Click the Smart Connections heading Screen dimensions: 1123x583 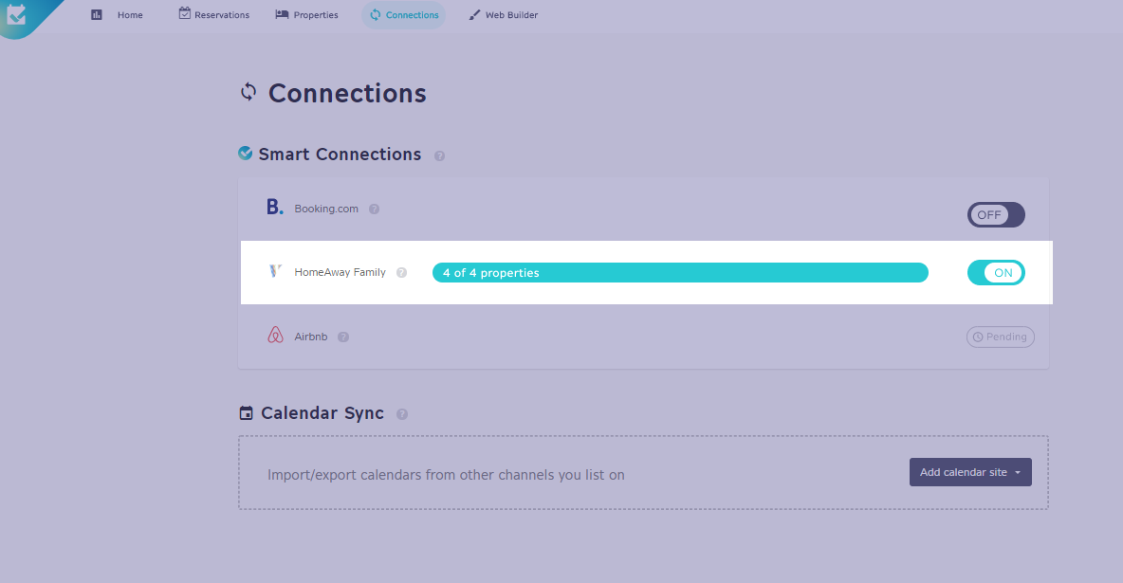(340, 154)
